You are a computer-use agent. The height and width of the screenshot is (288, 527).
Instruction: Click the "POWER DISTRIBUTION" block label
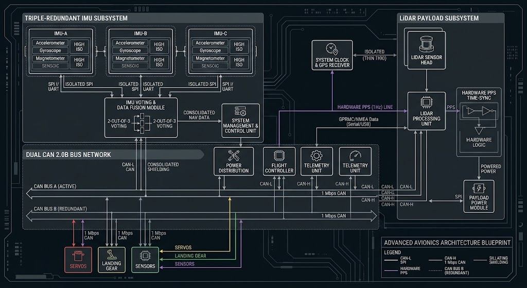click(x=234, y=168)
